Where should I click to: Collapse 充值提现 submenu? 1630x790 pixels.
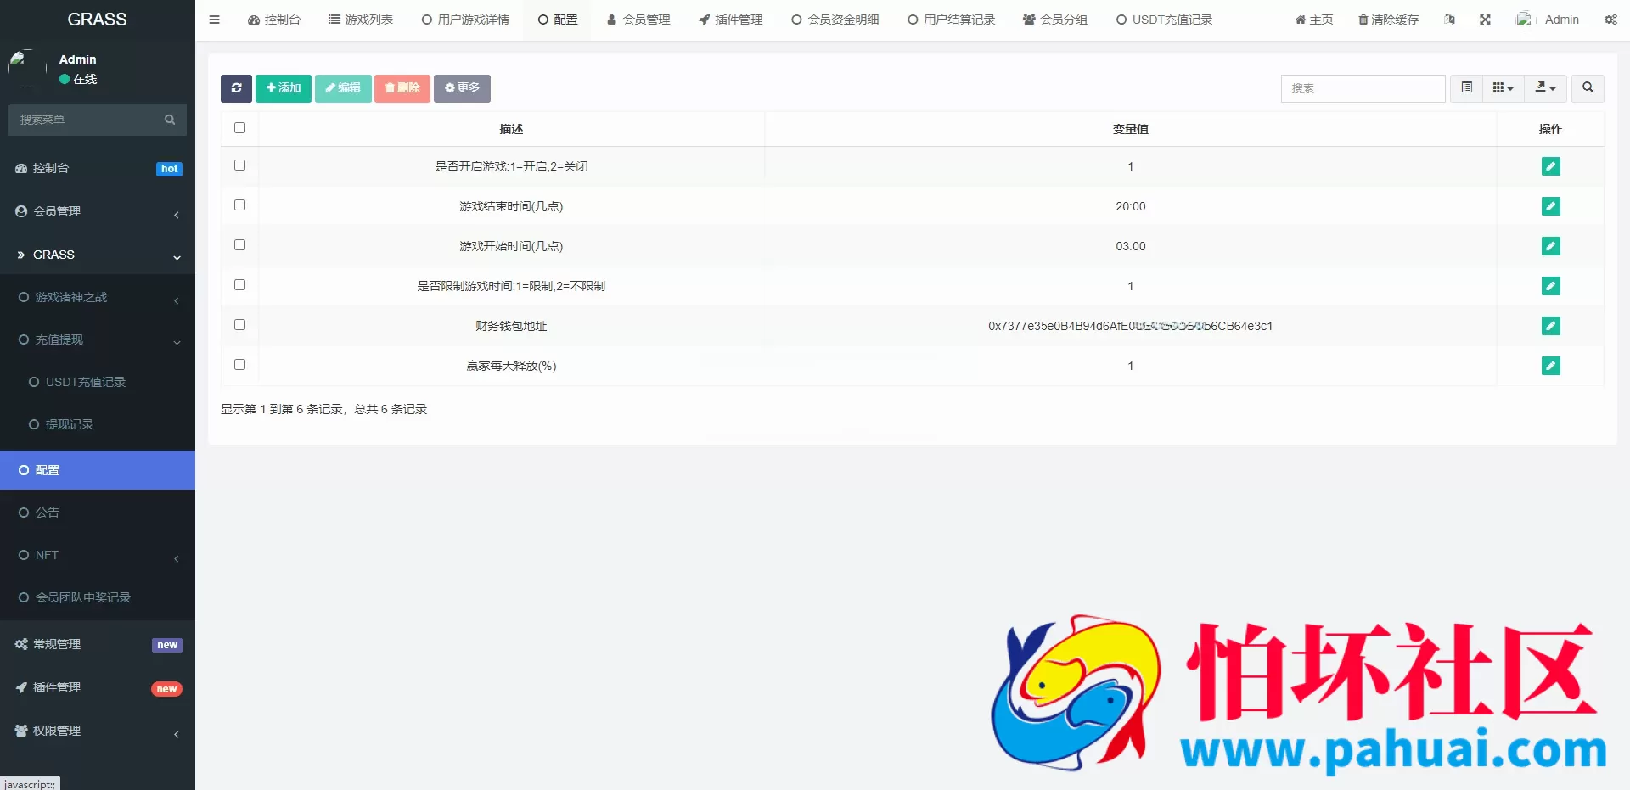pos(98,339)
